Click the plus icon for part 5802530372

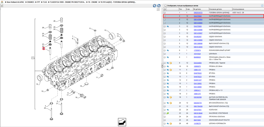[x=165, y=13]
